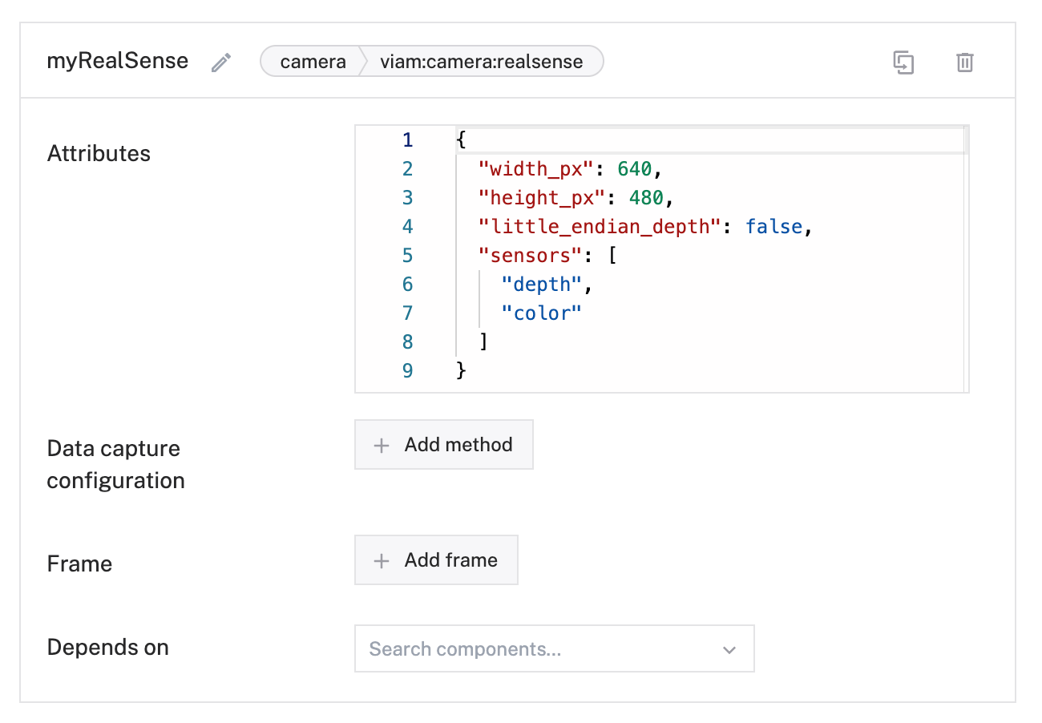This screenshot has height=723, width=1042.
Task: Delete component using the trash icon
Action: coord(965,63)
